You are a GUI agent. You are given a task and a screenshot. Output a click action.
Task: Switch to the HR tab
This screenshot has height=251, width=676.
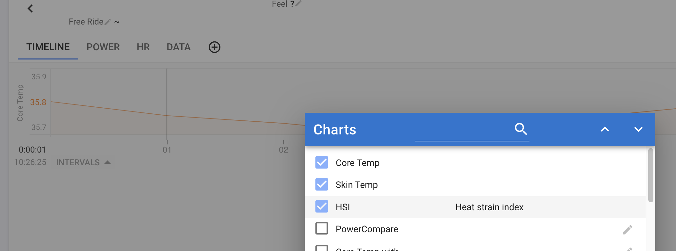143,47
